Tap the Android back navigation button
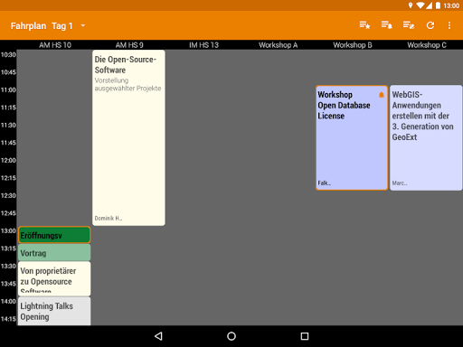The image size is (463, 347). point(158,336)
